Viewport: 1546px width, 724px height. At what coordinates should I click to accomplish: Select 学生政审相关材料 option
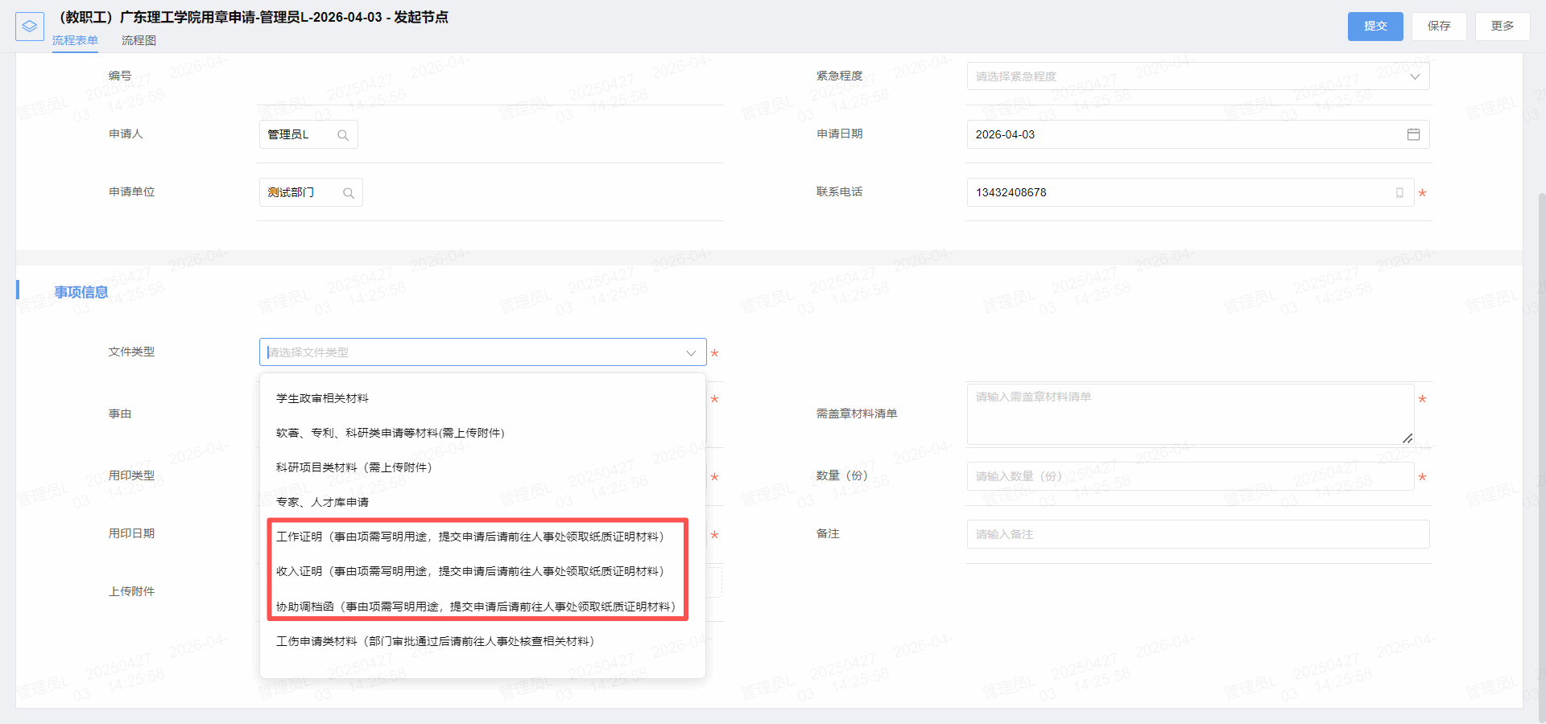(482, 398)
